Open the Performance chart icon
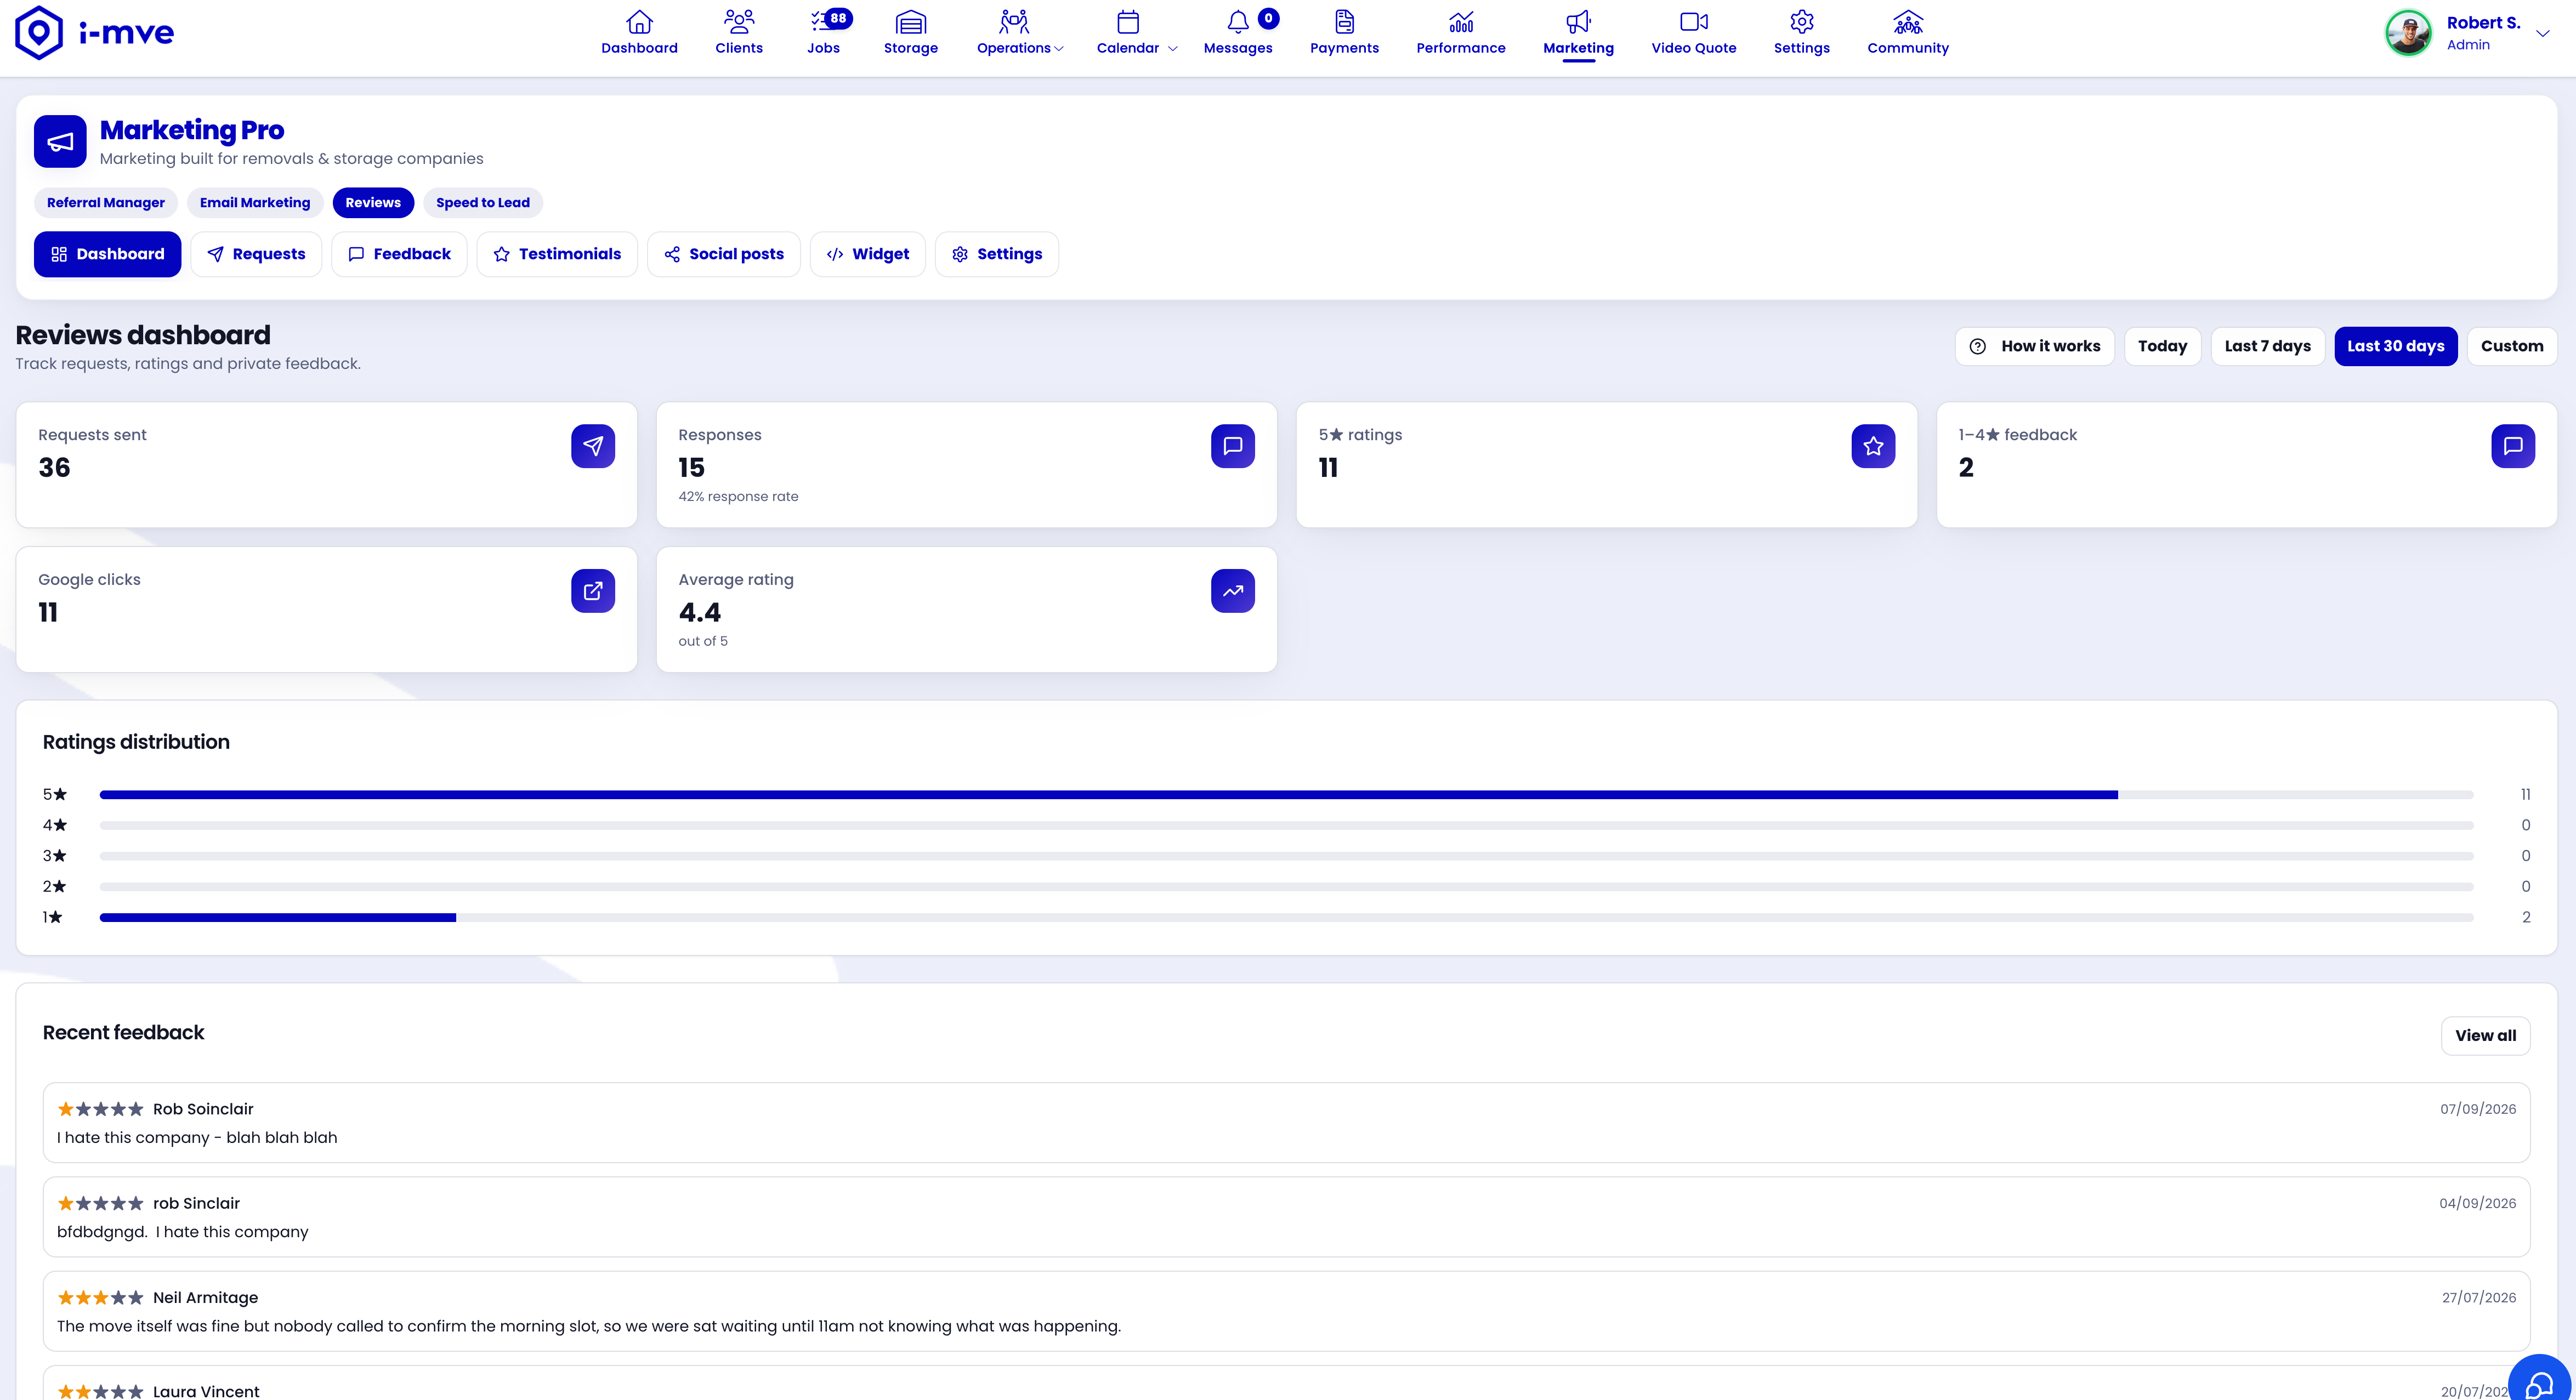This screenshot has width=2576, height=1400. [x=1460, y=22]
